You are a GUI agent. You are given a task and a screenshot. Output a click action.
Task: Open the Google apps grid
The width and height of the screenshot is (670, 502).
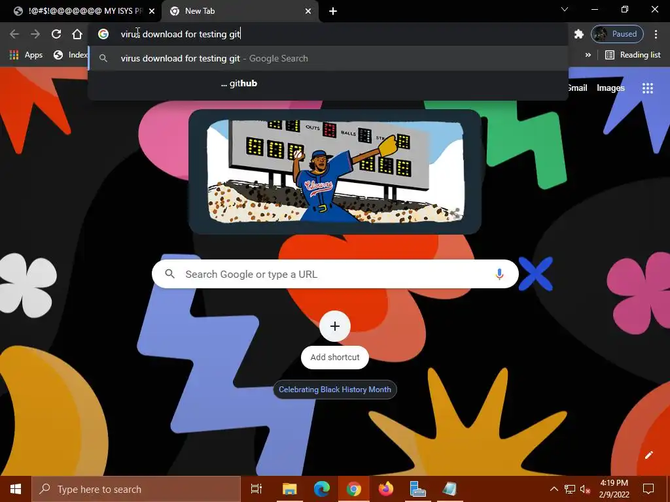647,88
